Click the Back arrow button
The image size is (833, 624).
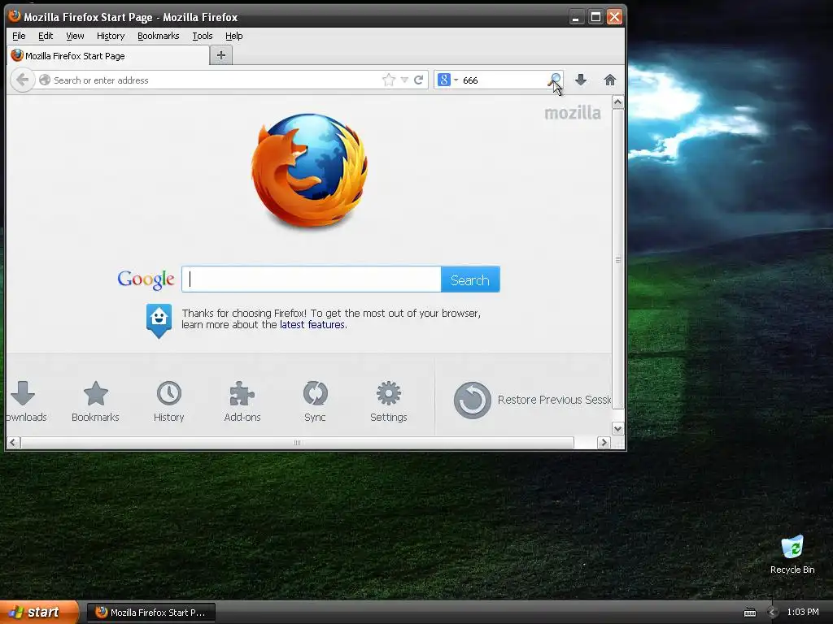[x=22, y=80]
